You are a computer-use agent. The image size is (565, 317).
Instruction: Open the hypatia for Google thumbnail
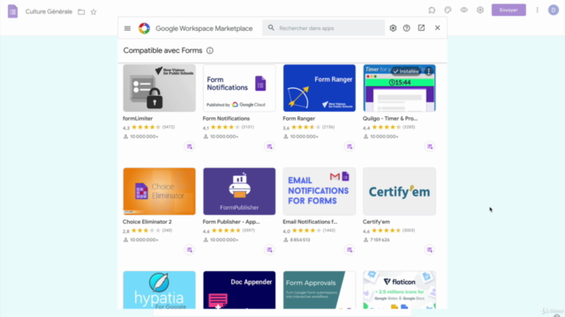[159, 290]
